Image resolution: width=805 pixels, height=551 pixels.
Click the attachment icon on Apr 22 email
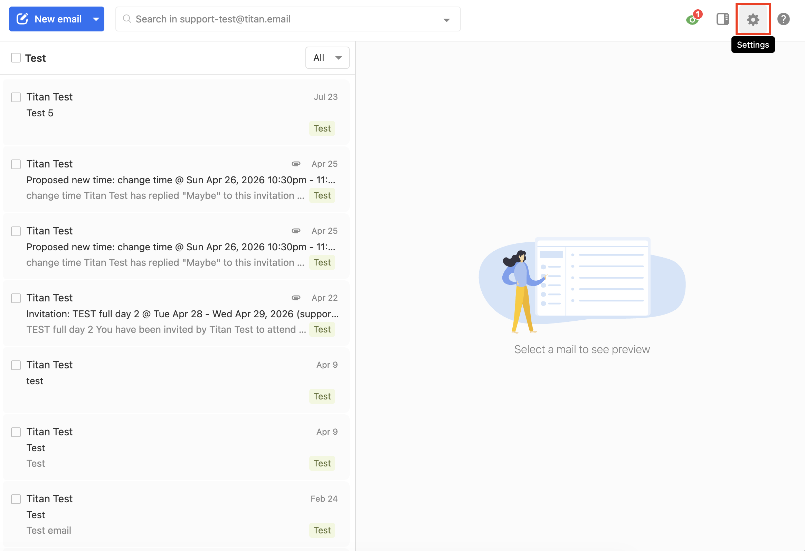296,298
